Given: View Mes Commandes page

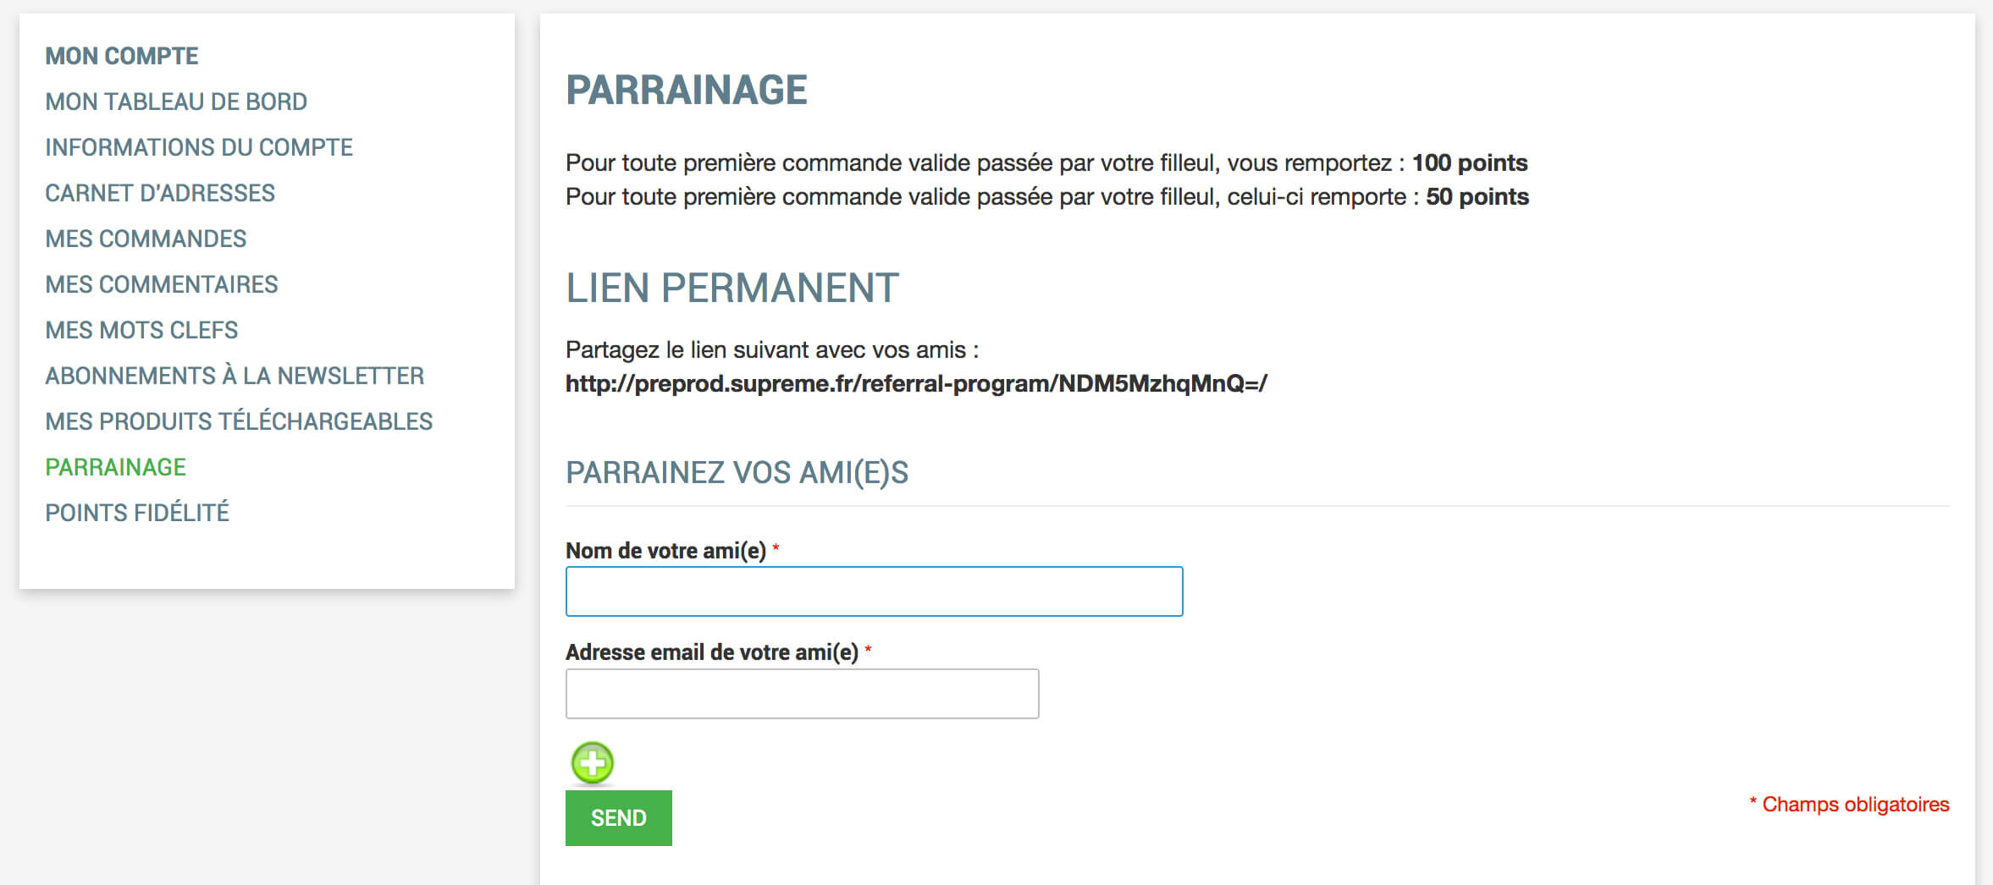Looking at the screenshot, I should 146,239.
